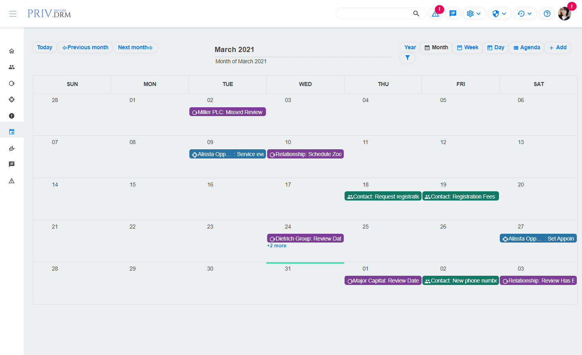This screenshot has height=355, width=582.
Task: Open the home icon in sidebar
Action: 12,51
